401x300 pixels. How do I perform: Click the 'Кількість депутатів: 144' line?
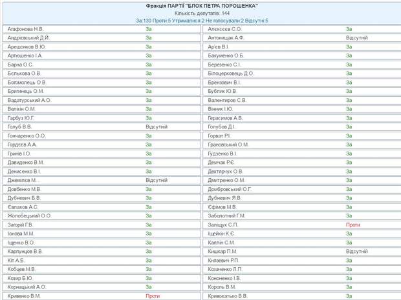202,14
